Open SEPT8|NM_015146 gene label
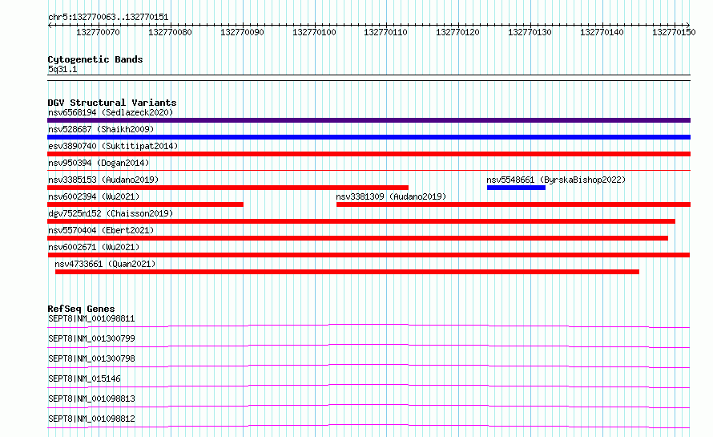The image size is (713, 437). pos(84,378)
